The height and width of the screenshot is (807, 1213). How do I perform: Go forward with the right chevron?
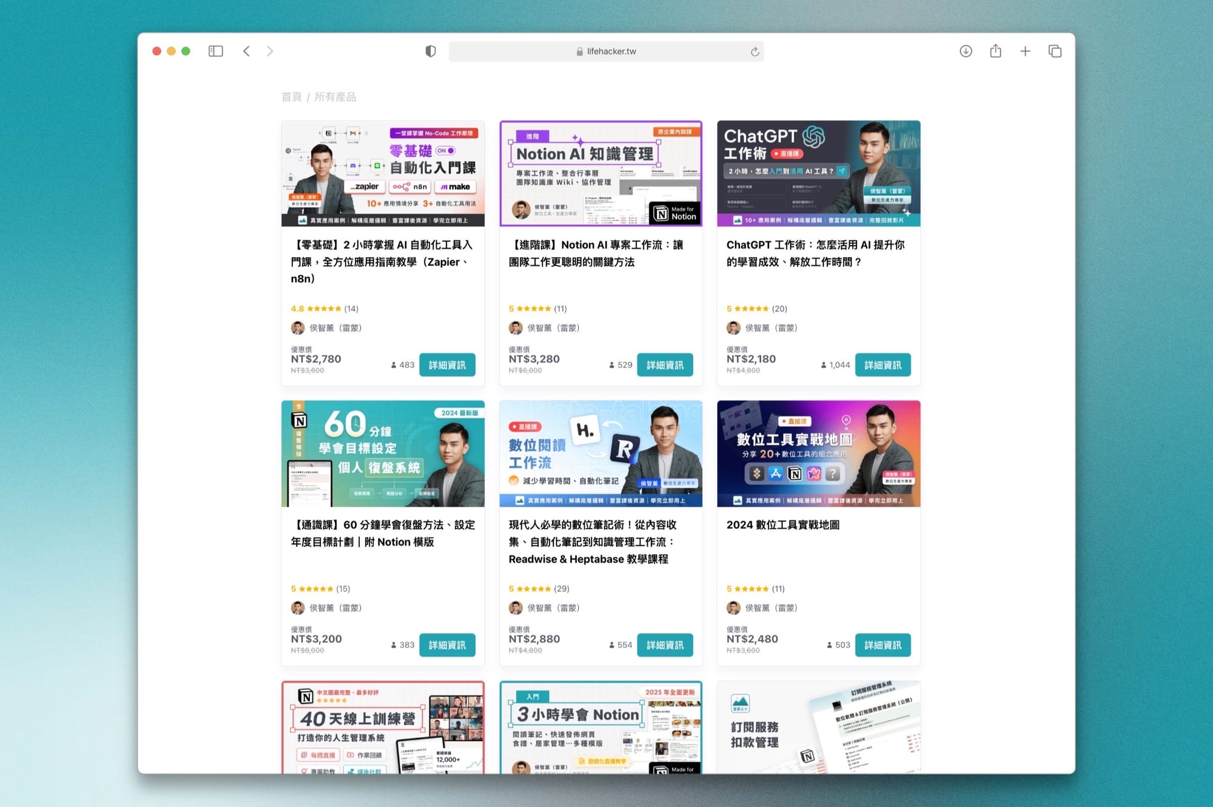pyautogui.click(x=270, y=52)
